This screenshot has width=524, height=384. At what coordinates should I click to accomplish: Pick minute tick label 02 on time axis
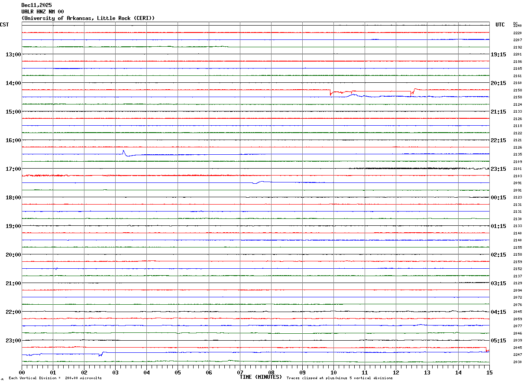pyautogui.click(x=84, y=372)
